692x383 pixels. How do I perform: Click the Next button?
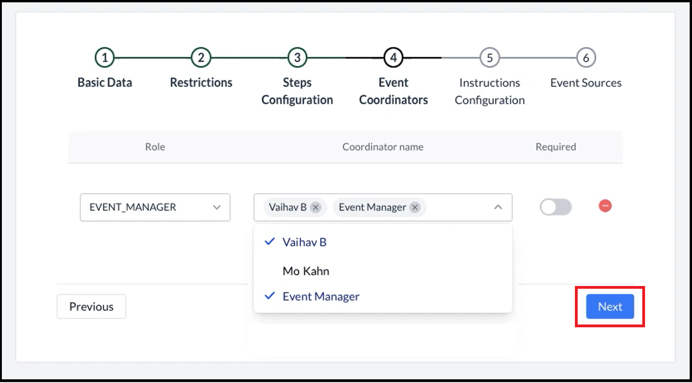coord(610,306)
